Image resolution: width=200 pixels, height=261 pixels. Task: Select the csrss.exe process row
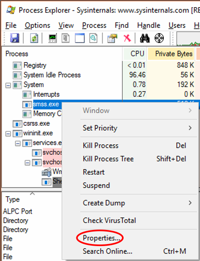(37, 124)
